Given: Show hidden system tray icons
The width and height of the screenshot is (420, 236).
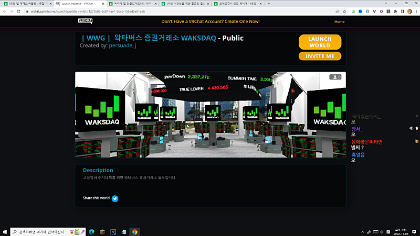Looking at the screenshot, I should [x=363, y=232].
